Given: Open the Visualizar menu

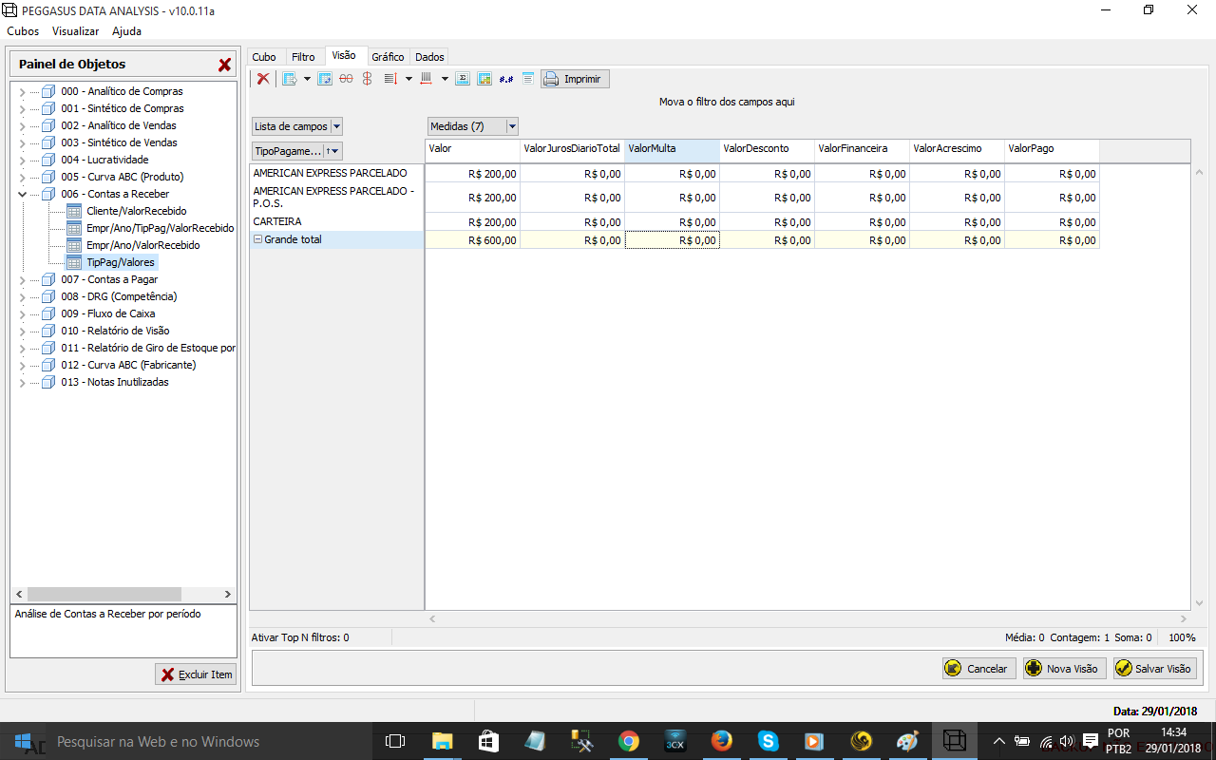Looking at the screenshot, I should pyautogui.click(x=76, y=30).
